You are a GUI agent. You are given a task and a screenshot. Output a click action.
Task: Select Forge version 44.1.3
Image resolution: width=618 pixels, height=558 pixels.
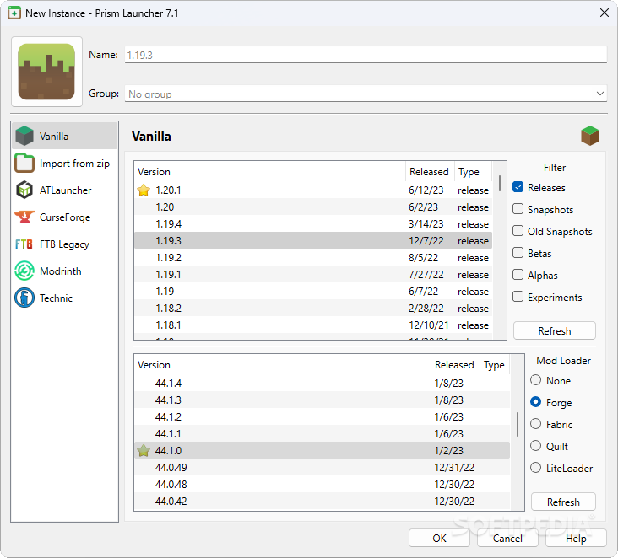322,400
